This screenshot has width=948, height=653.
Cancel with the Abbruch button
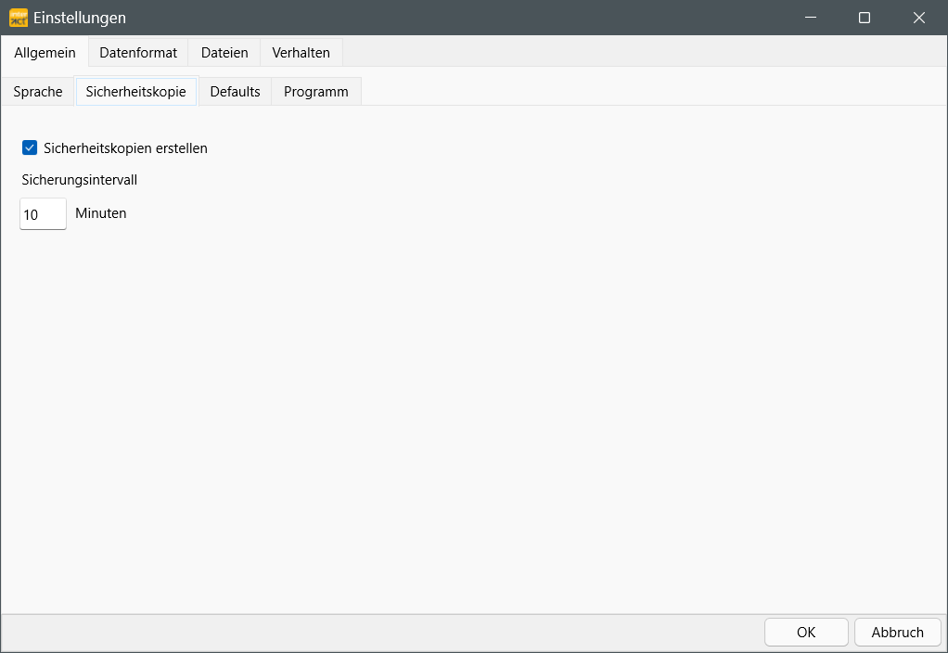tap(897, 632)
